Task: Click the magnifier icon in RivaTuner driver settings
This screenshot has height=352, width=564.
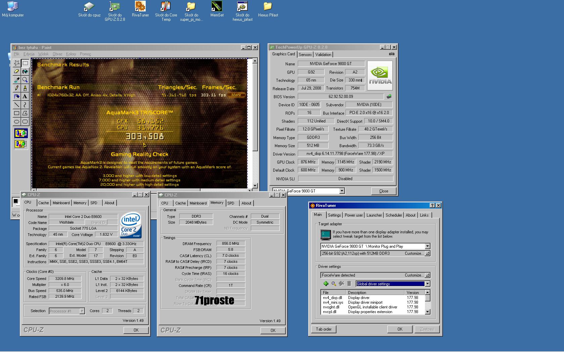Action: click(334, 284)
